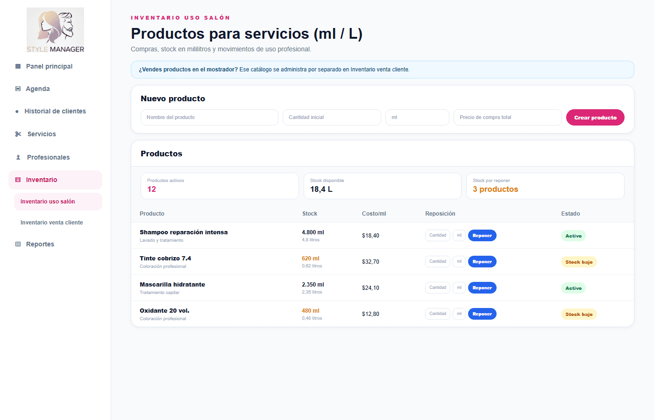Click the Agenda calendar icon

(18, 89)
